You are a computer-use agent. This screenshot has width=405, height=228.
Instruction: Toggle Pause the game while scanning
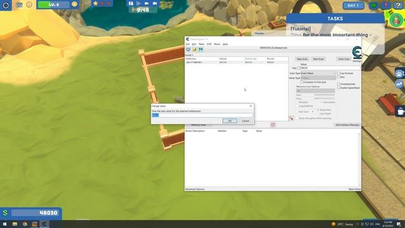[x=297, y=118]
